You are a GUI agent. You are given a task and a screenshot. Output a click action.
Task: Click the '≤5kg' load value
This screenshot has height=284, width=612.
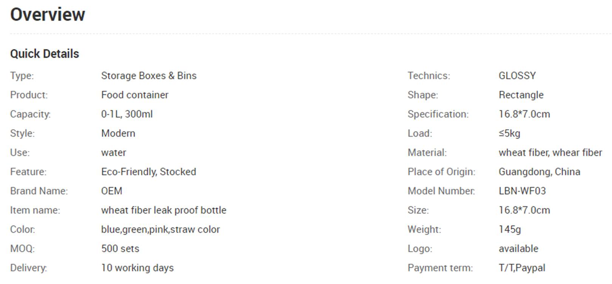(x=510, y=133)
